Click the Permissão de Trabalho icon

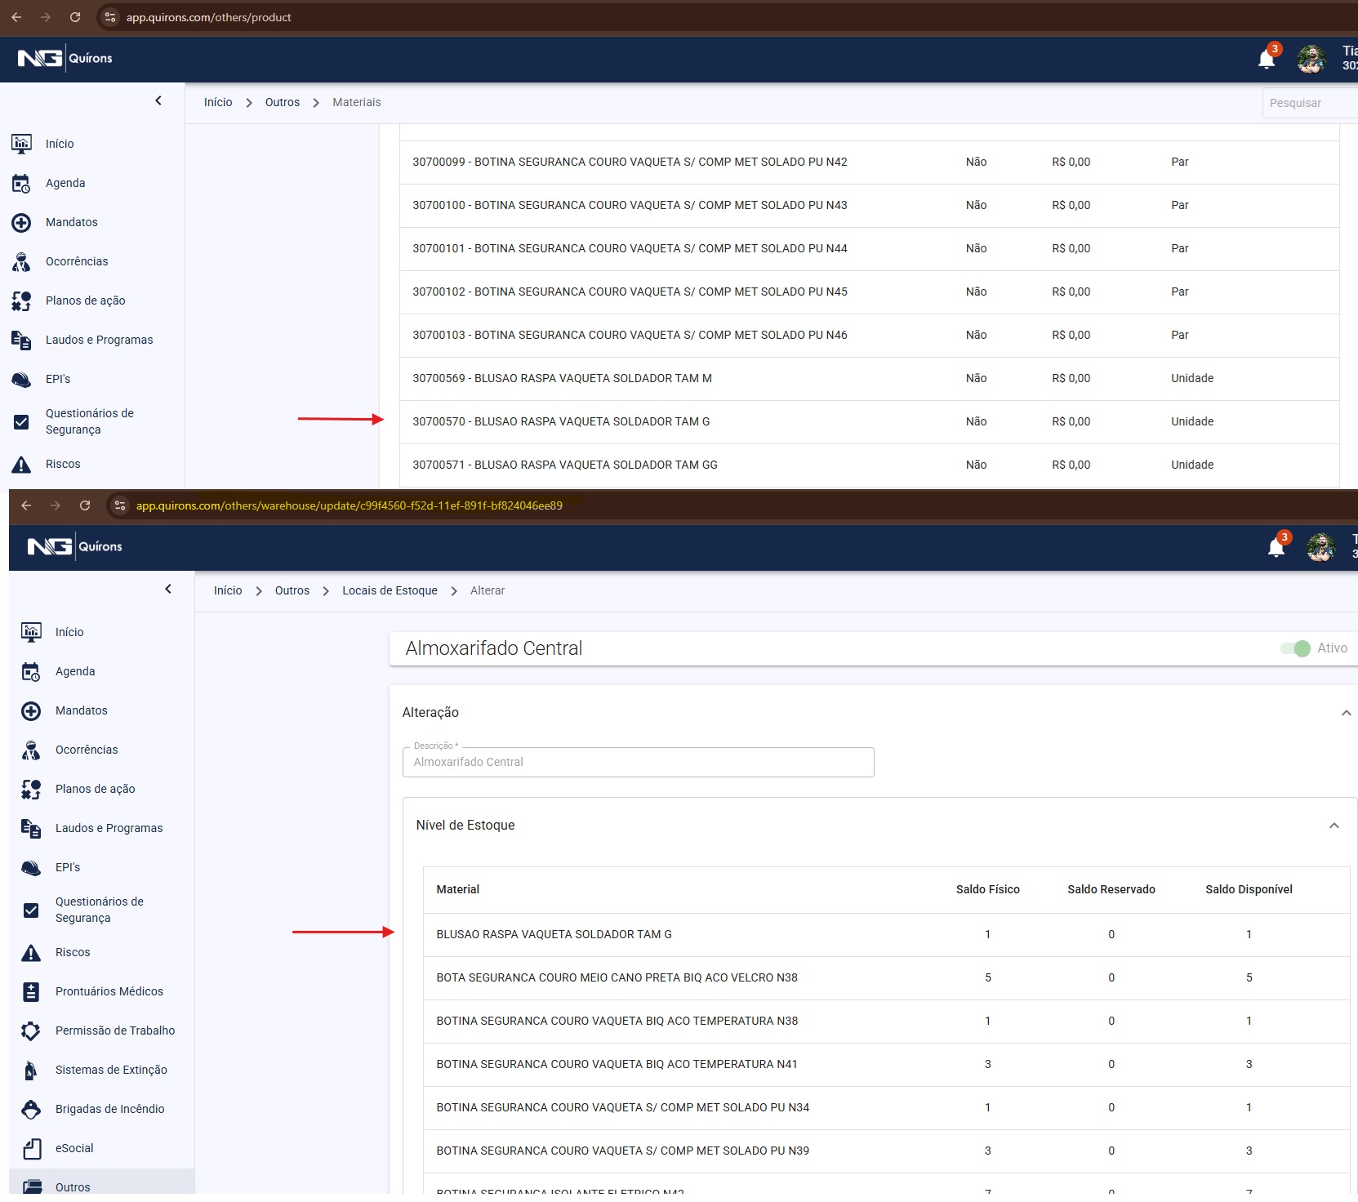click(31, 1031)
